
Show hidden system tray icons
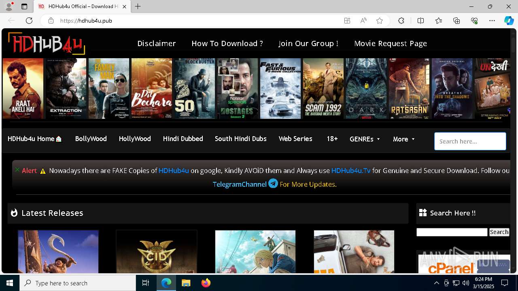436,283
